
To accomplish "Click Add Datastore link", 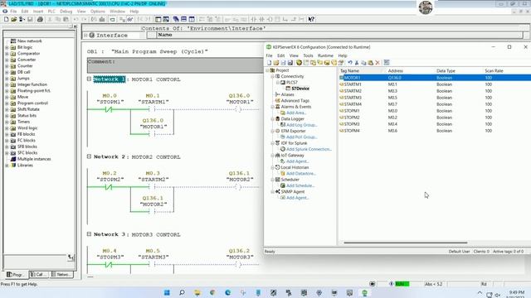I will click(x=300, y=174).
